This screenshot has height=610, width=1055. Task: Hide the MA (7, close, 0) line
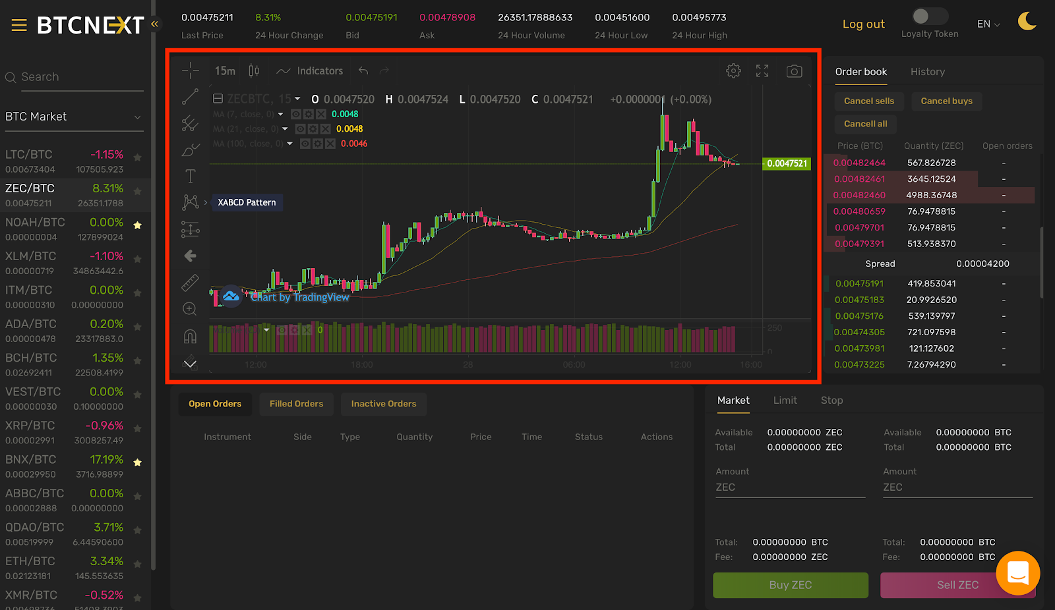[296, 114]
